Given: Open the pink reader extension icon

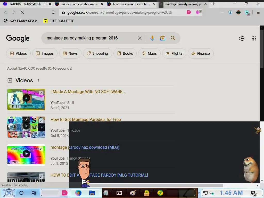Looking at the screenshot, I should pyautogui.click(x=188, y=12).
